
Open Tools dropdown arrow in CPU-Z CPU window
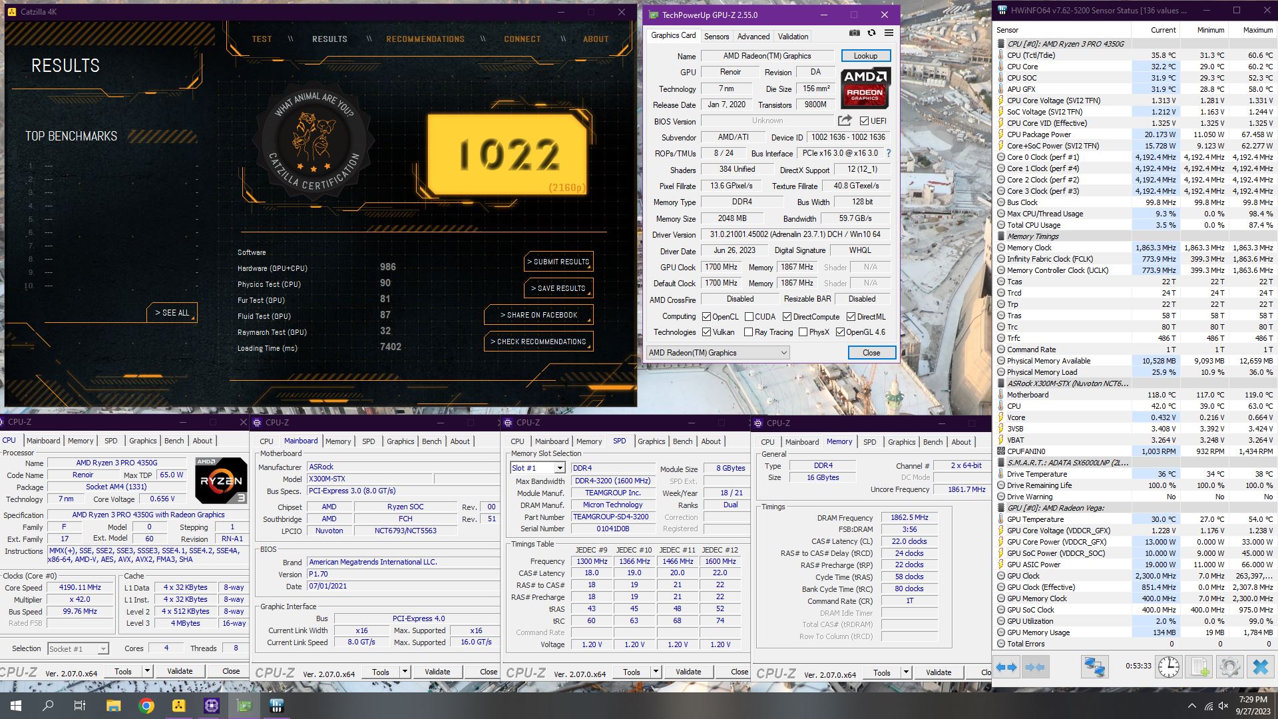pyautogui.click(x=147, y=671)
